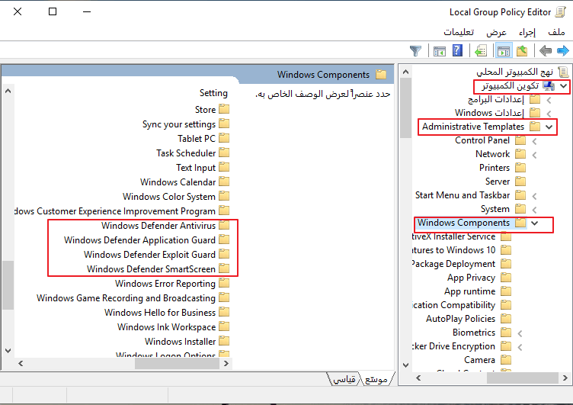Select Windows Hello for Business folder

coord(167,313)
